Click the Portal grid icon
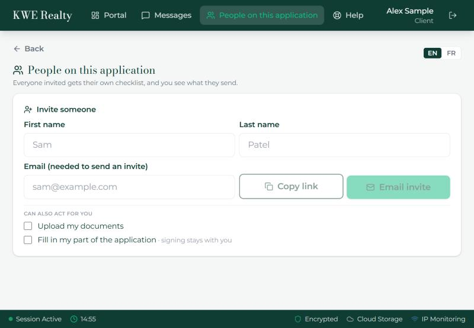The image size is (474, 328). 95,15
